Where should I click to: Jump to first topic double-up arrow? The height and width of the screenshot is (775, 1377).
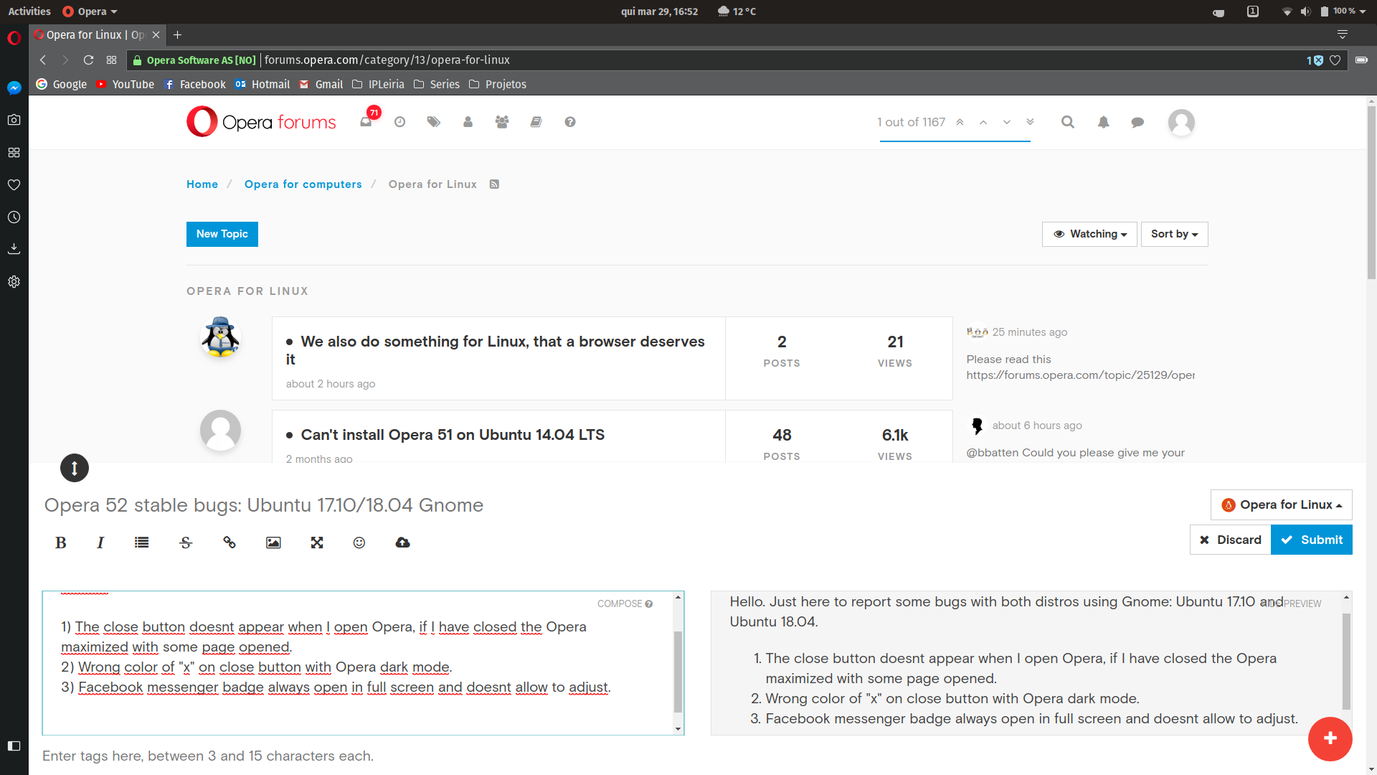pos(960,122)
